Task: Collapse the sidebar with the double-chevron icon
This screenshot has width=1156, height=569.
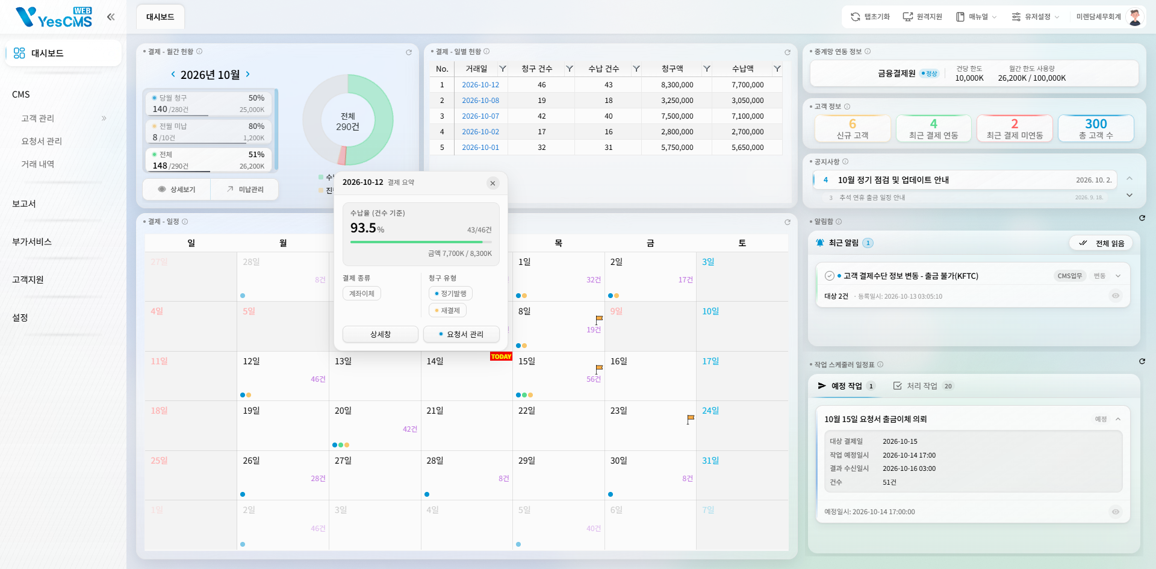Action: click(x=111, y=17)
